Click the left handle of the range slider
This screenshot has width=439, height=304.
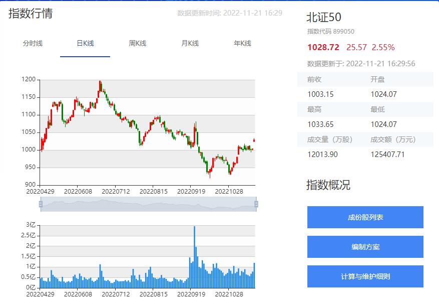coord(41,204)
